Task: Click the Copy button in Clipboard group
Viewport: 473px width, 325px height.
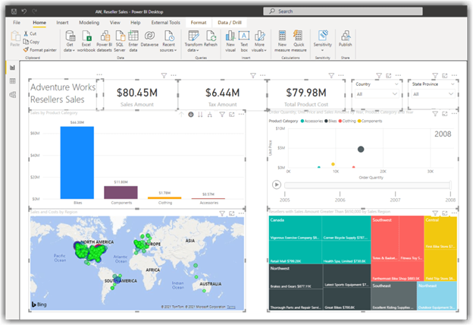Action: [33, 42]
